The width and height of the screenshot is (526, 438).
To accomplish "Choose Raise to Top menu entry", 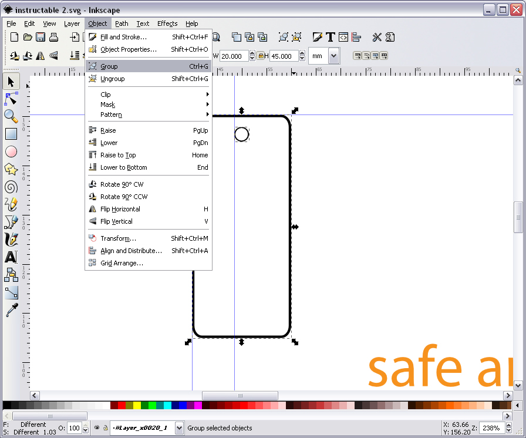I will click(x=149, y=155).
